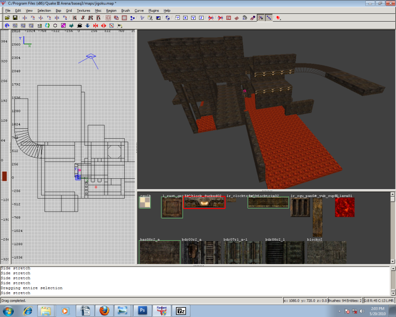Open the Selection menu
Image resolution: width=396 pixels, height=317 pixels.
click(44, 10)
